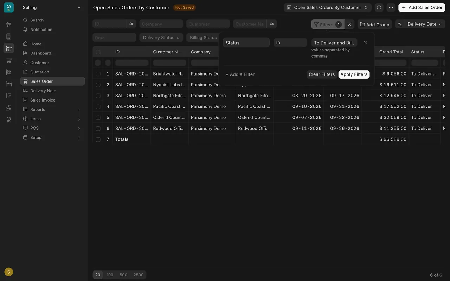The width and height of the screenshot is (450, 281).
Task: Open the Dashboard sidebar item
Action: [53, 53]
